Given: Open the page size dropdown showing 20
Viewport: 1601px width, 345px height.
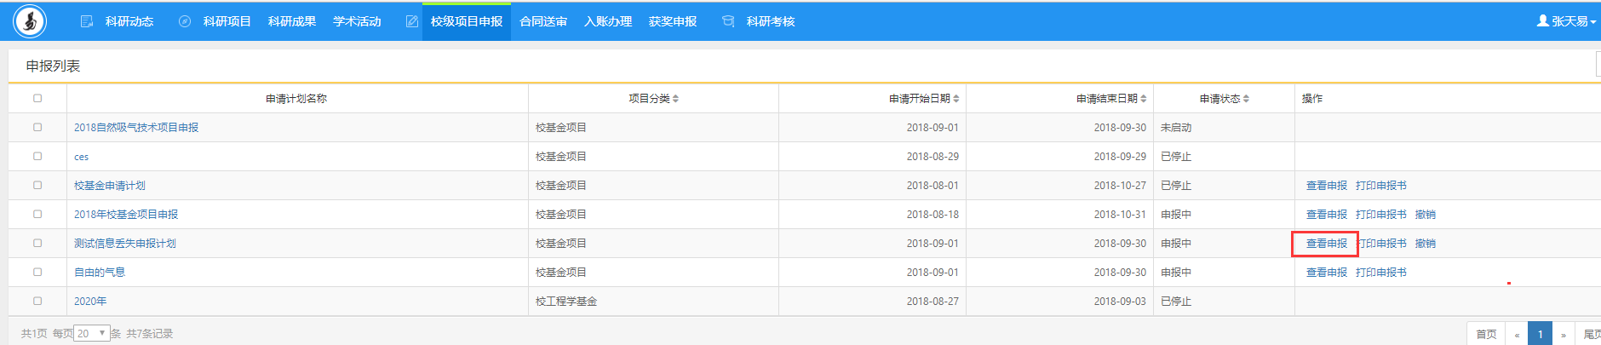Looking at the screenshot, I should point(92,333).
